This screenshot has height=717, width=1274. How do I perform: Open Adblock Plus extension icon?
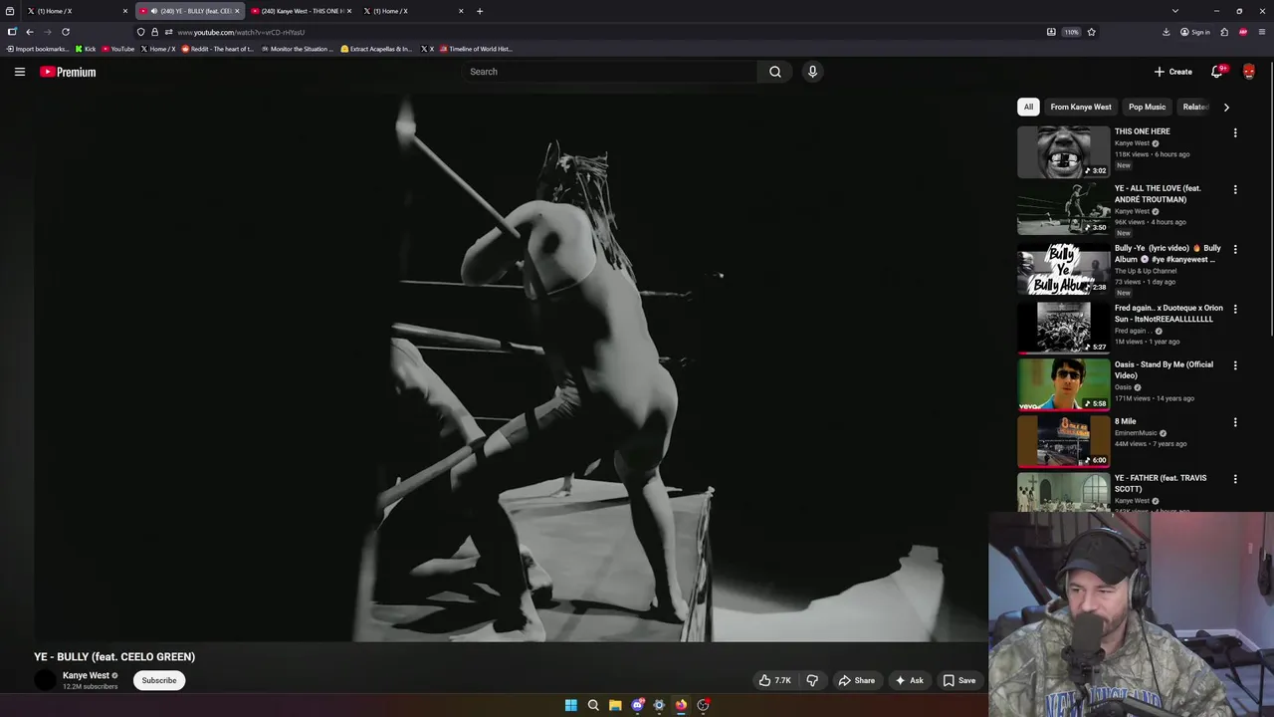click(x=1243, y=32)
